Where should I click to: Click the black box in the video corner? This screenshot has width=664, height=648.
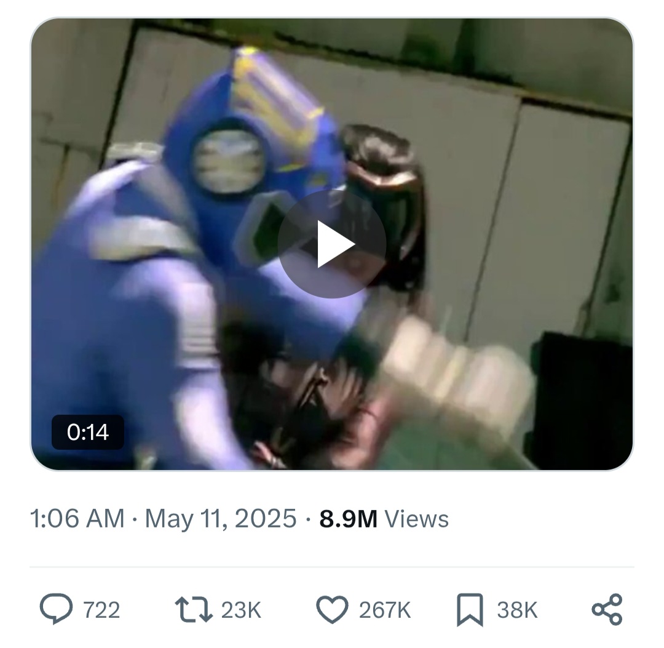click(581, 398)
